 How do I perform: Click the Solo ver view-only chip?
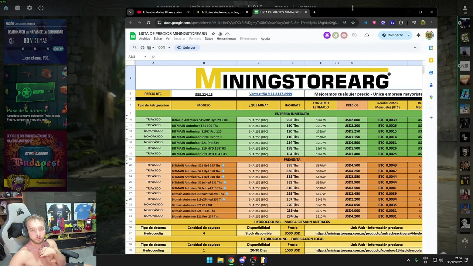(x=186, y=48)
